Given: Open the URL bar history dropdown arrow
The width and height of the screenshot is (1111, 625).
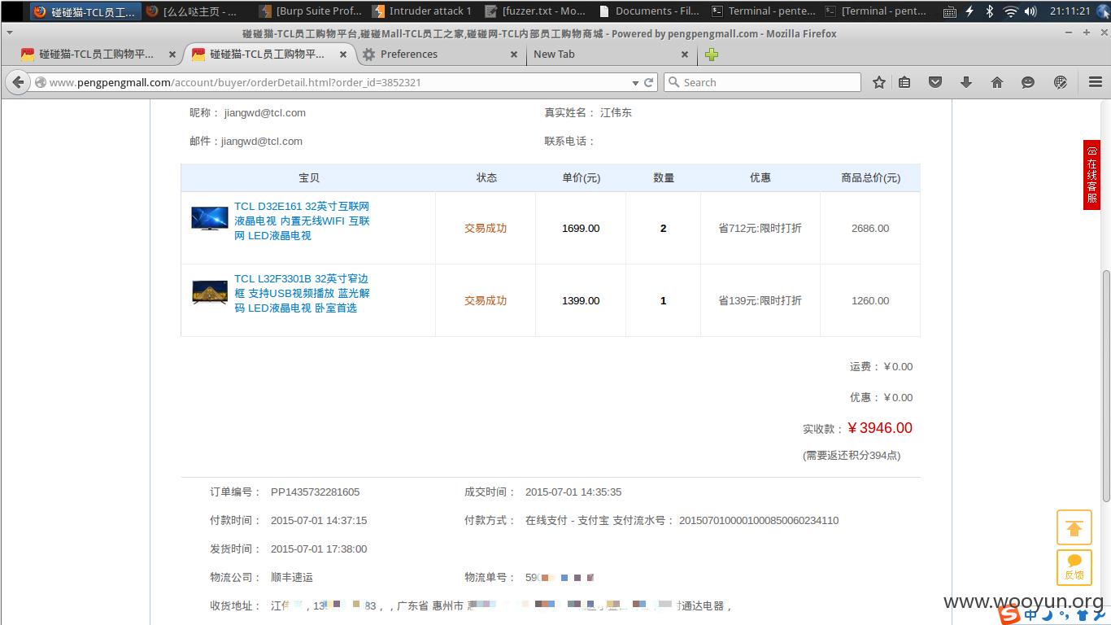Looking at the screenshot, I should point(635,82).
